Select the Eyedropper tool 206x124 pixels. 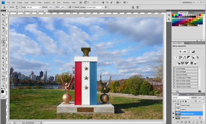[3, 32]
